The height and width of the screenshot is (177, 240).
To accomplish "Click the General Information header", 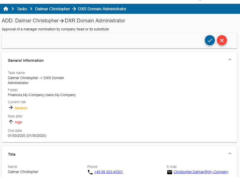I will click(26, 61).
